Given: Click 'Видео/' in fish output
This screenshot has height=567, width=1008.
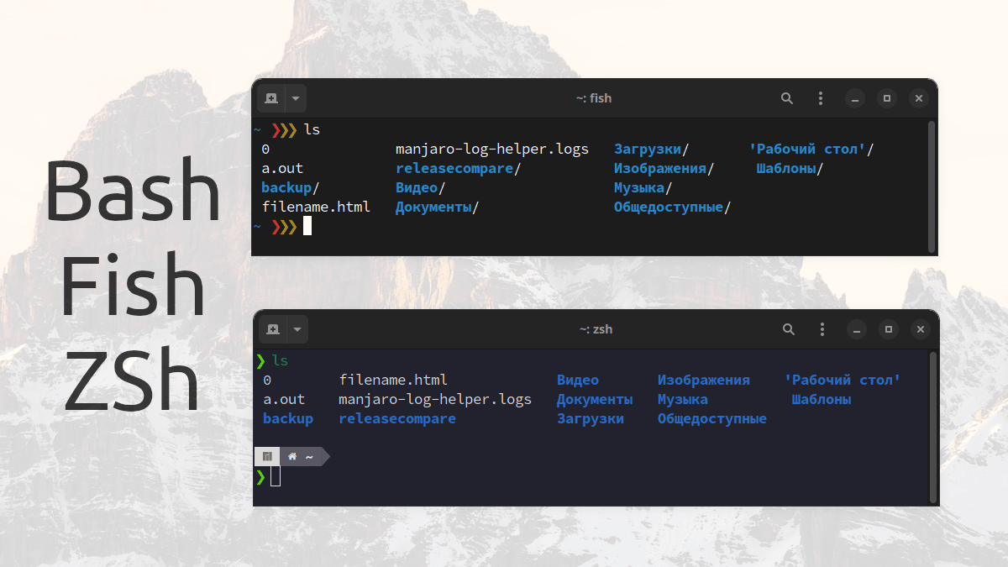Looking at the screenshot, I should 421,188.
